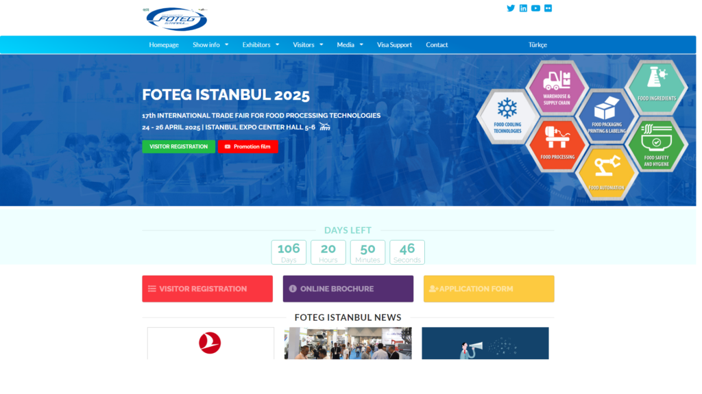Select the Warehouse & Supply Chain hexagon
The width and height of the screenshot is (702, 394).
[557, 88]
